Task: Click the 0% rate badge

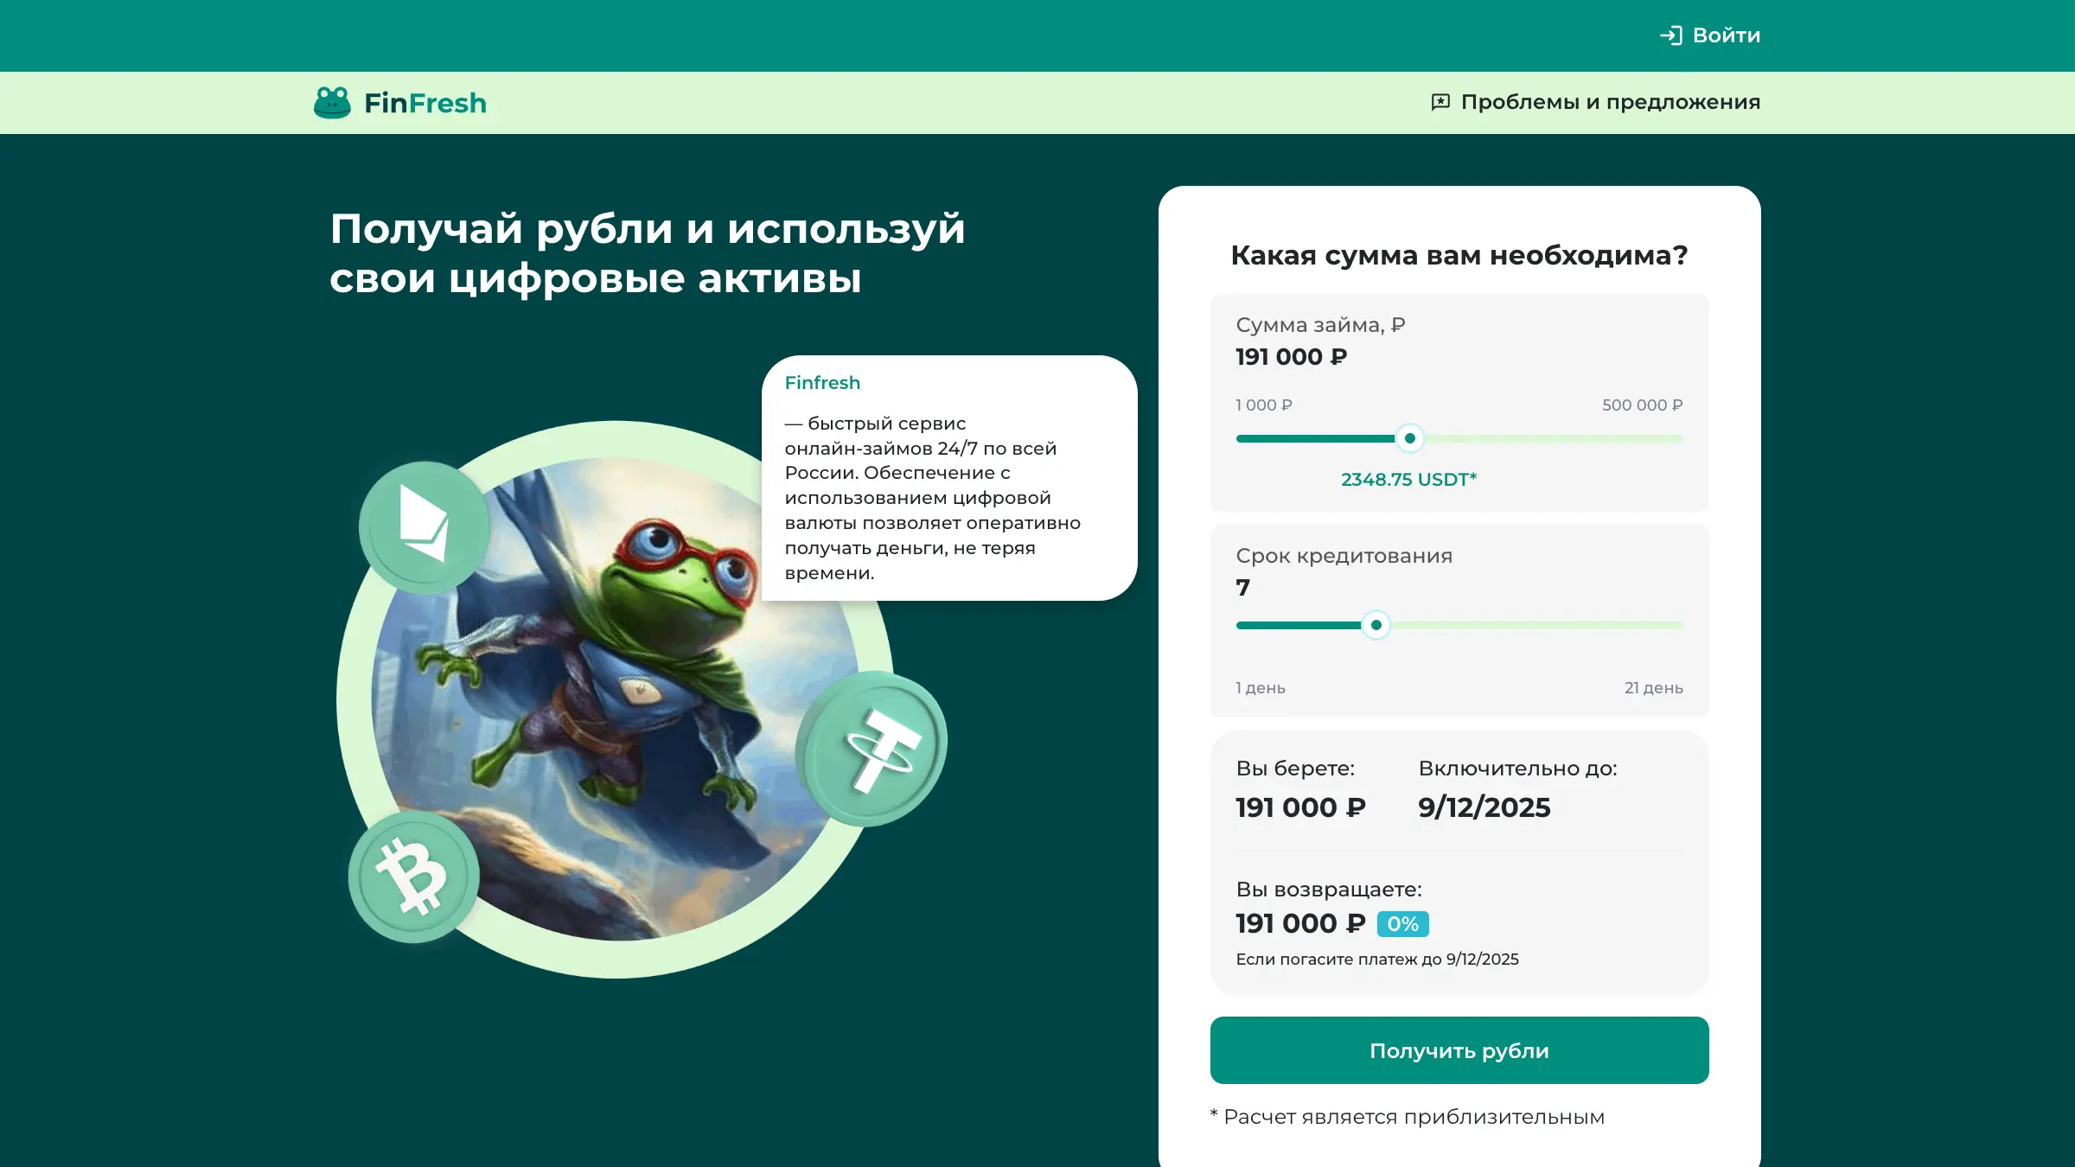Action: pos(1402,924)
